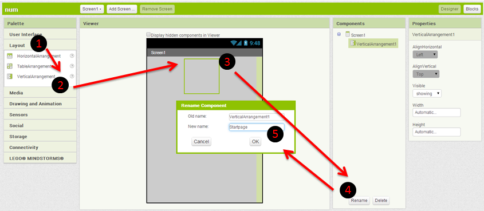
Task: Select the empty arrangement box in Viewer
Action: pos(202,76)
